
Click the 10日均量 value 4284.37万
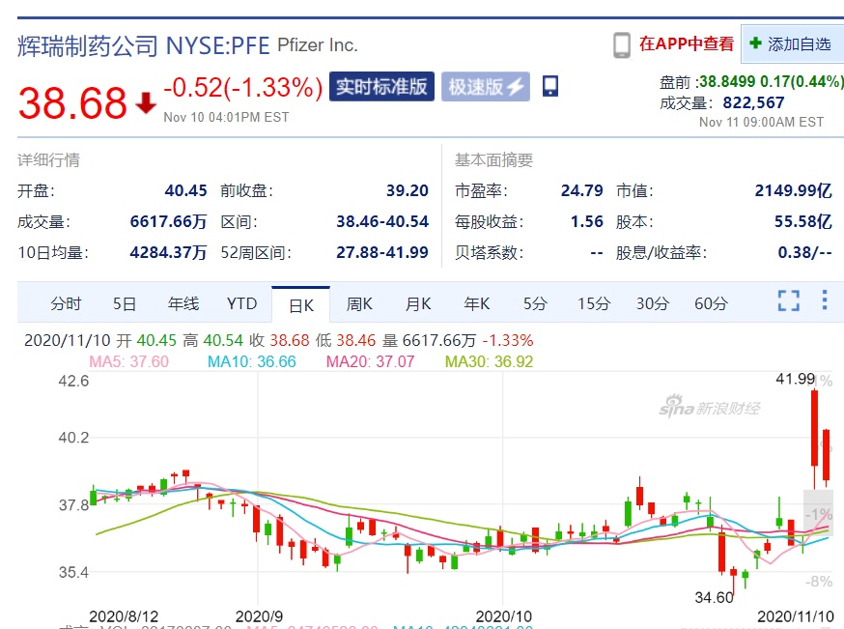coord(168,252)
